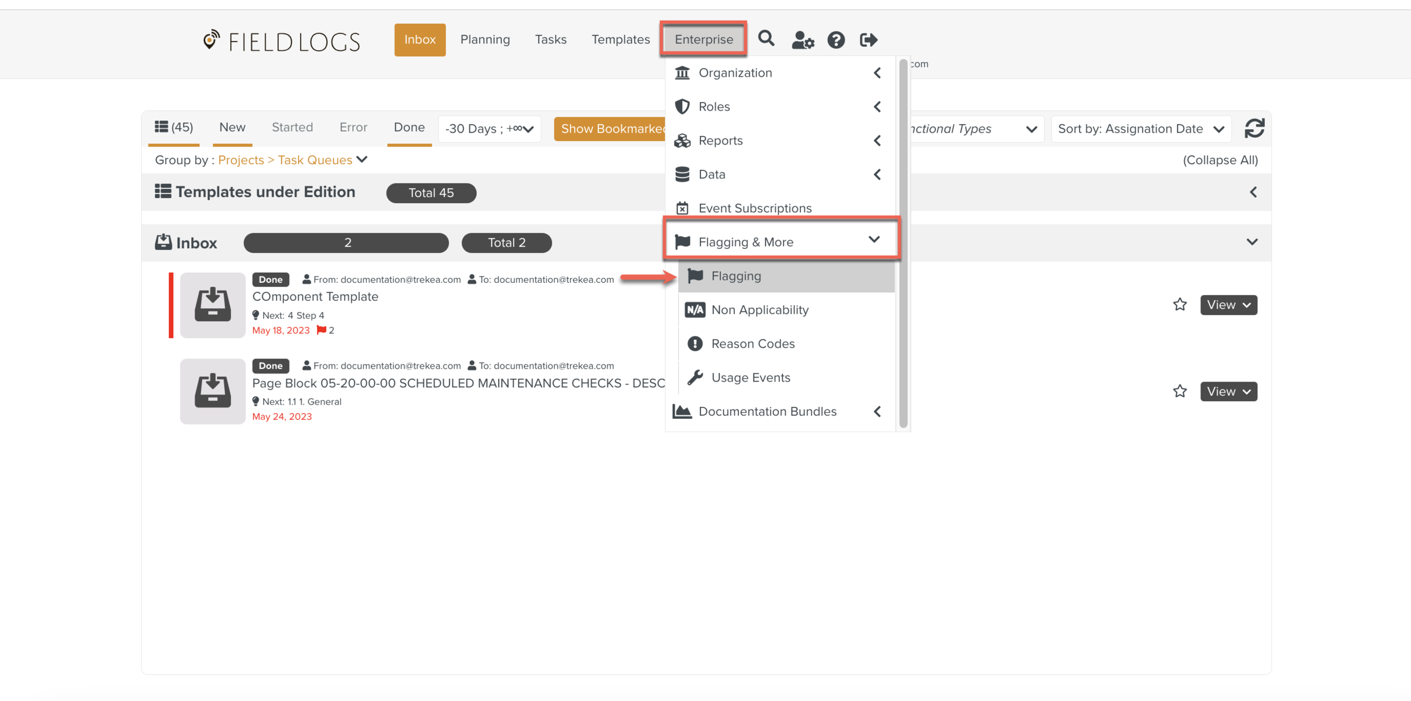Open View dropdown for COmponent Template
Image resolution: width=1411 pixels, height=701 pixels.
pos(1229,305)
